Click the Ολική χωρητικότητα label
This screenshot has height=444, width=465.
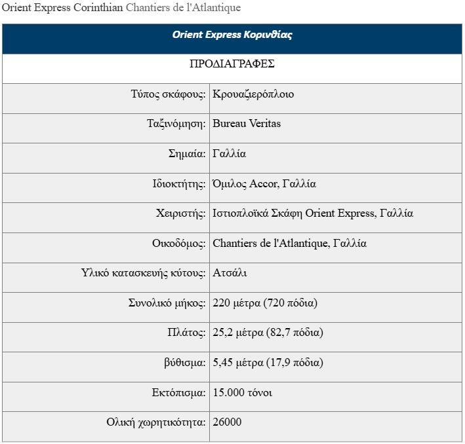pyautogui.click(x=156, y=422)
